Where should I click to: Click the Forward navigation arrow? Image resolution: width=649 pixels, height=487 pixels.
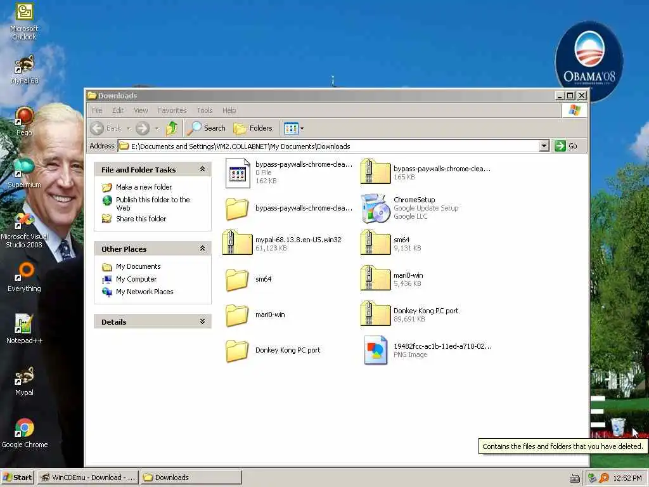click(x=143, y=128)
